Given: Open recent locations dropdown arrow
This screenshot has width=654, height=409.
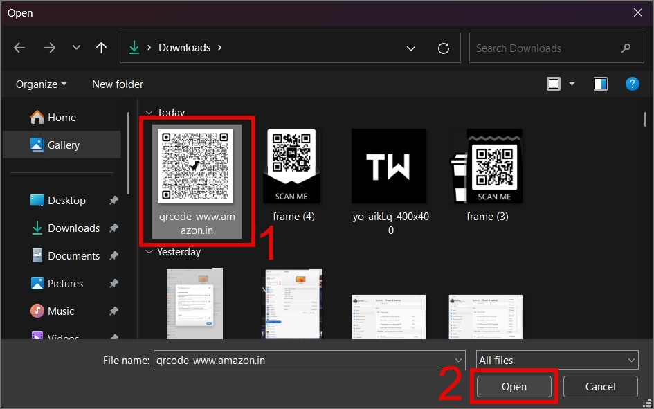Looking at the screenshot, I should pos(76,48).
